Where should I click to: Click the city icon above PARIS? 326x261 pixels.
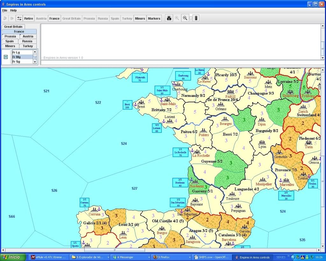click(230, 92)
